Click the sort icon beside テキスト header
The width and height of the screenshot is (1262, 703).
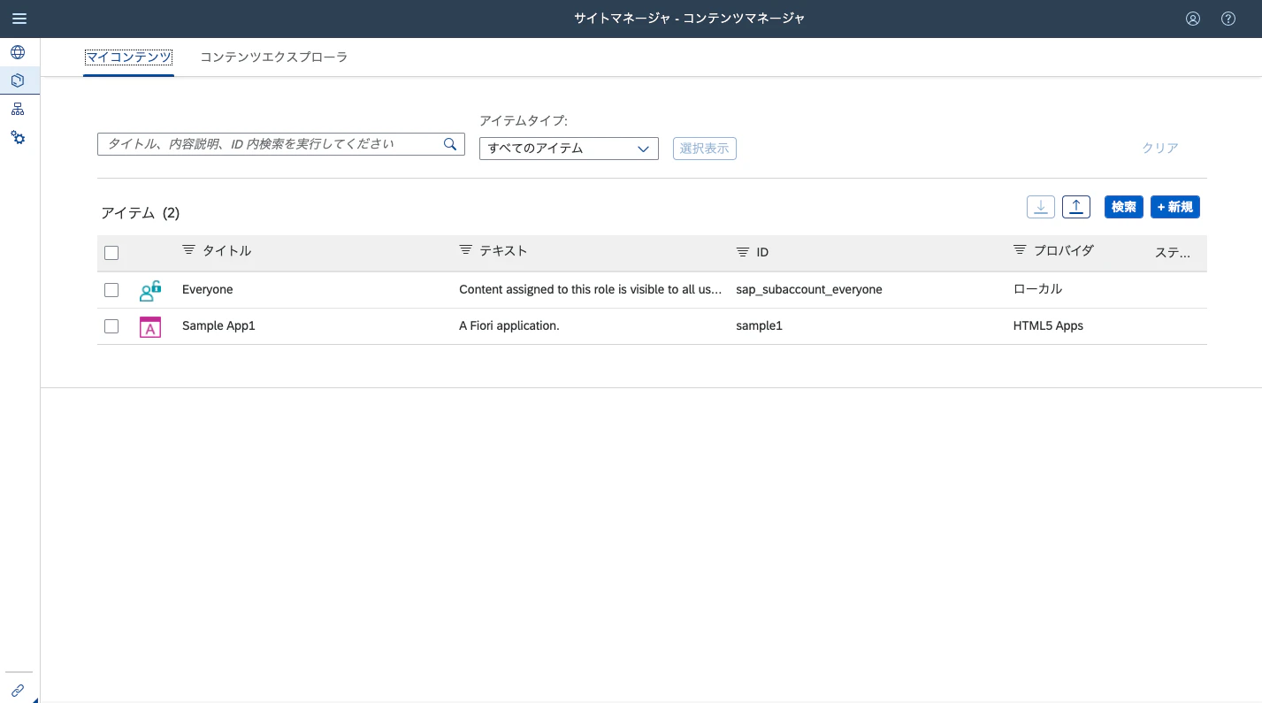tap(466, 250)
